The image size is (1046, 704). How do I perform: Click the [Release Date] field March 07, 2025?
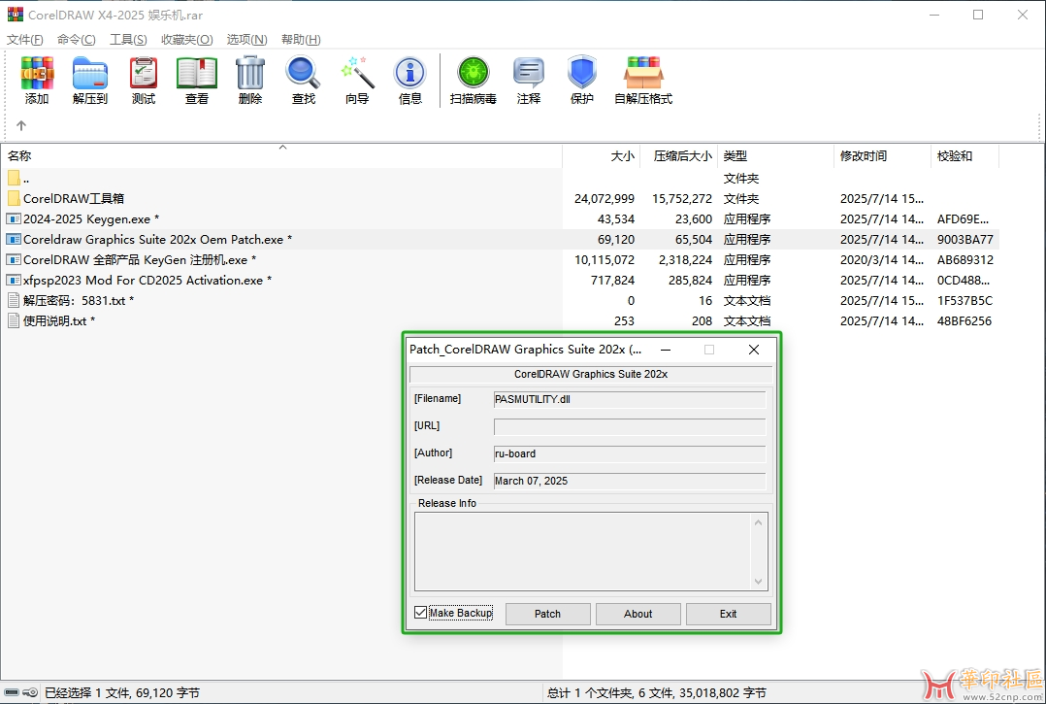(630, 481)
